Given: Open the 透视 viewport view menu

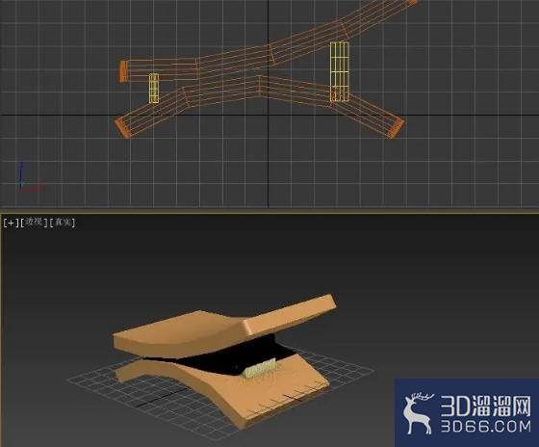Looking at the screenshot, I should click(34, 223).
